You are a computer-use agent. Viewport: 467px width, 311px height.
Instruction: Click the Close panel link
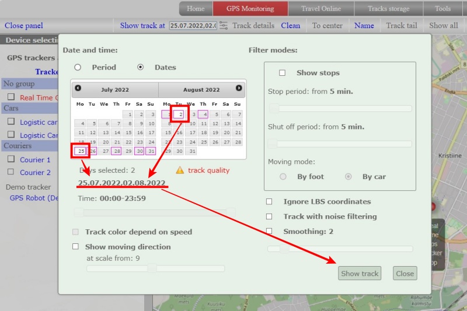[x=24, y=26]
